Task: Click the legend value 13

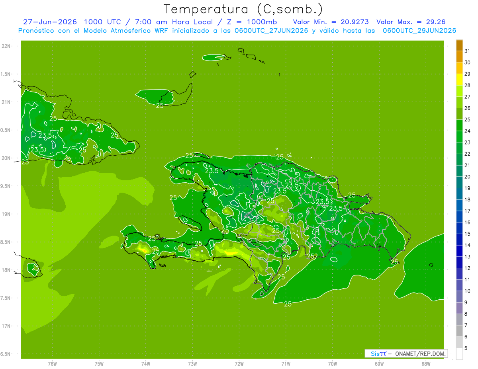Action: (468, 257)
